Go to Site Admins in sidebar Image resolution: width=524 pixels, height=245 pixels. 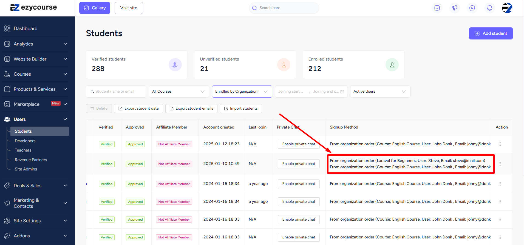pyautogui.click(x=26, y=169)
